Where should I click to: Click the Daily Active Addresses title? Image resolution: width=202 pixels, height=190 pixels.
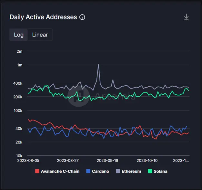point(43,17)
